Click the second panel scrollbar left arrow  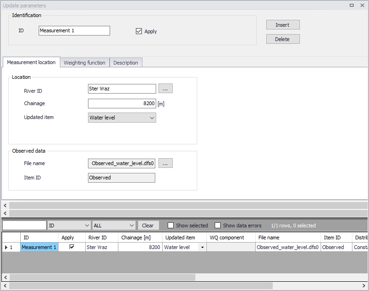point(5,213)
